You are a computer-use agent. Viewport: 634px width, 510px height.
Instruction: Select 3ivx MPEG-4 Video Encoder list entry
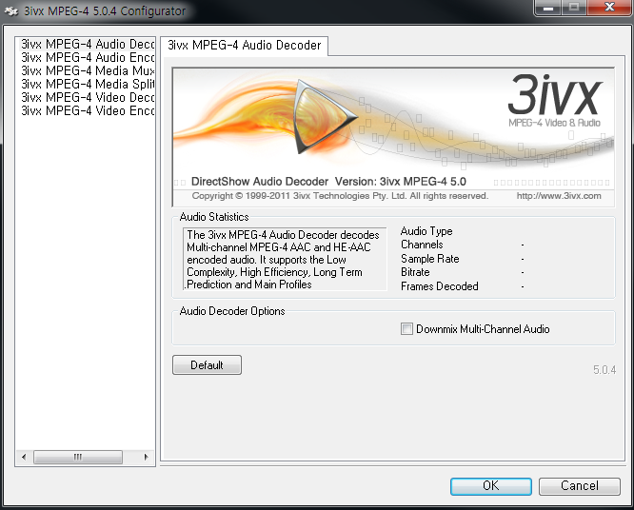[x=88, y=110]
